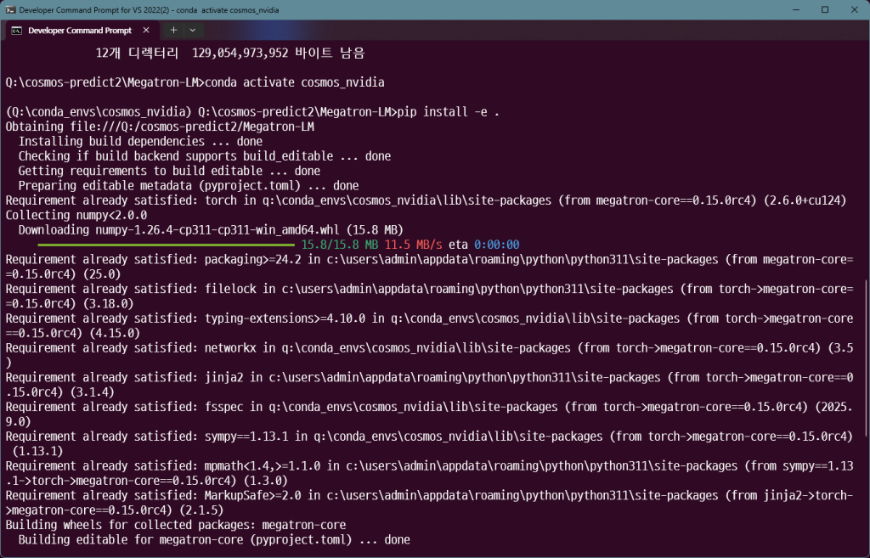The height and width of the screenshot is (558, 870).
Task: Open a new tab with the plus button
Action: (x=173, y=30)
